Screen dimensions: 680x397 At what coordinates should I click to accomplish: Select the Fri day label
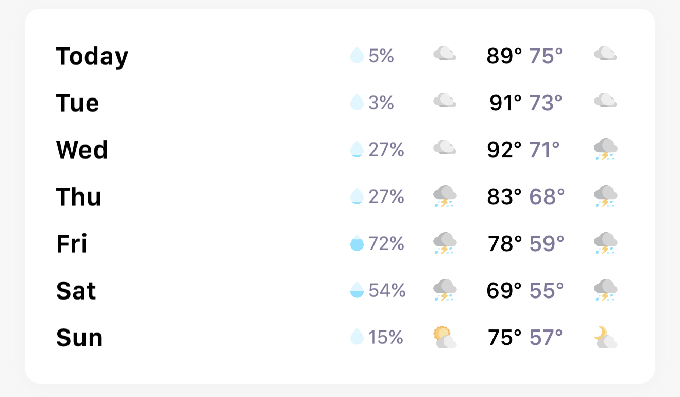pos(72,243)
